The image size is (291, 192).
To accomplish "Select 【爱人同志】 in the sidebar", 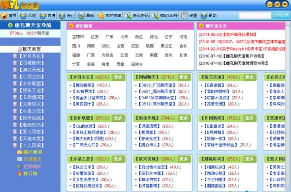I will (32, 132).
